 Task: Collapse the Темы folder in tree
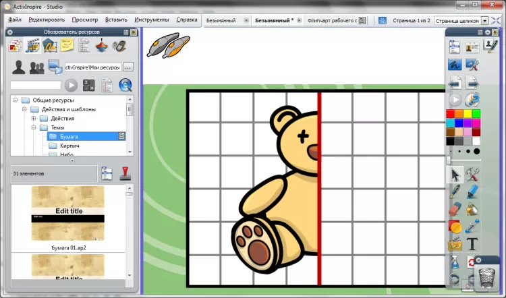tap(34, 127)
